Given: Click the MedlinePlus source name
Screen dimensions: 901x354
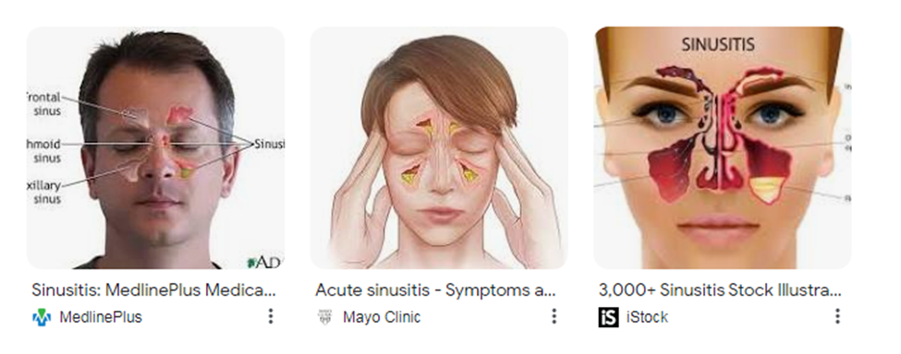Looking at the screenshot, I should point(101,317).
